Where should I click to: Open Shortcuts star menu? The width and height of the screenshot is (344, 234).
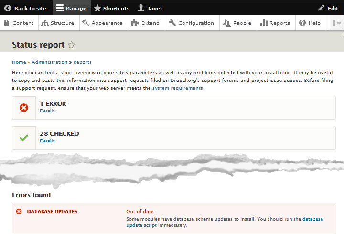point(111,8)
